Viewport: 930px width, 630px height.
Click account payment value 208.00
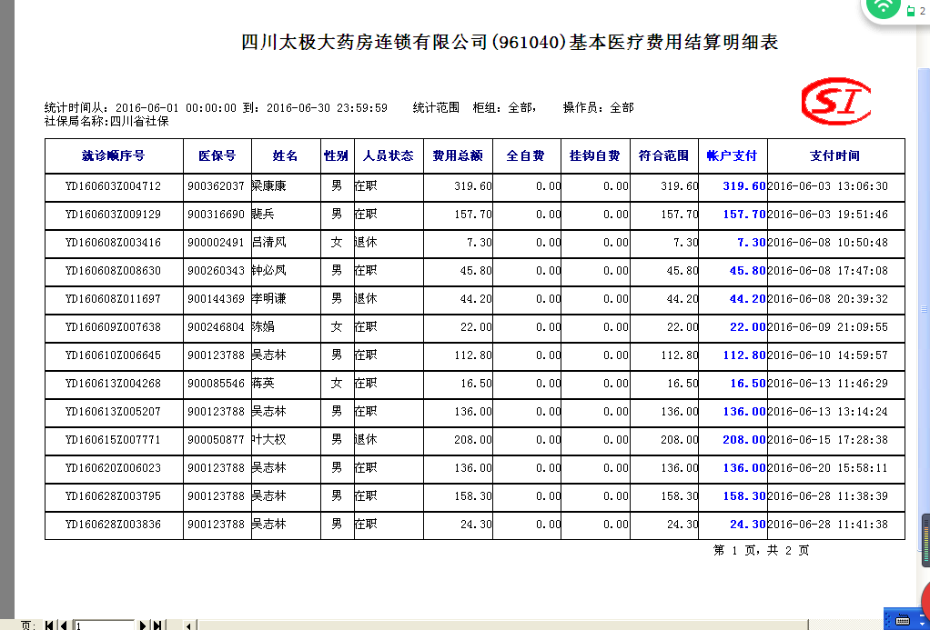(744, 440)
